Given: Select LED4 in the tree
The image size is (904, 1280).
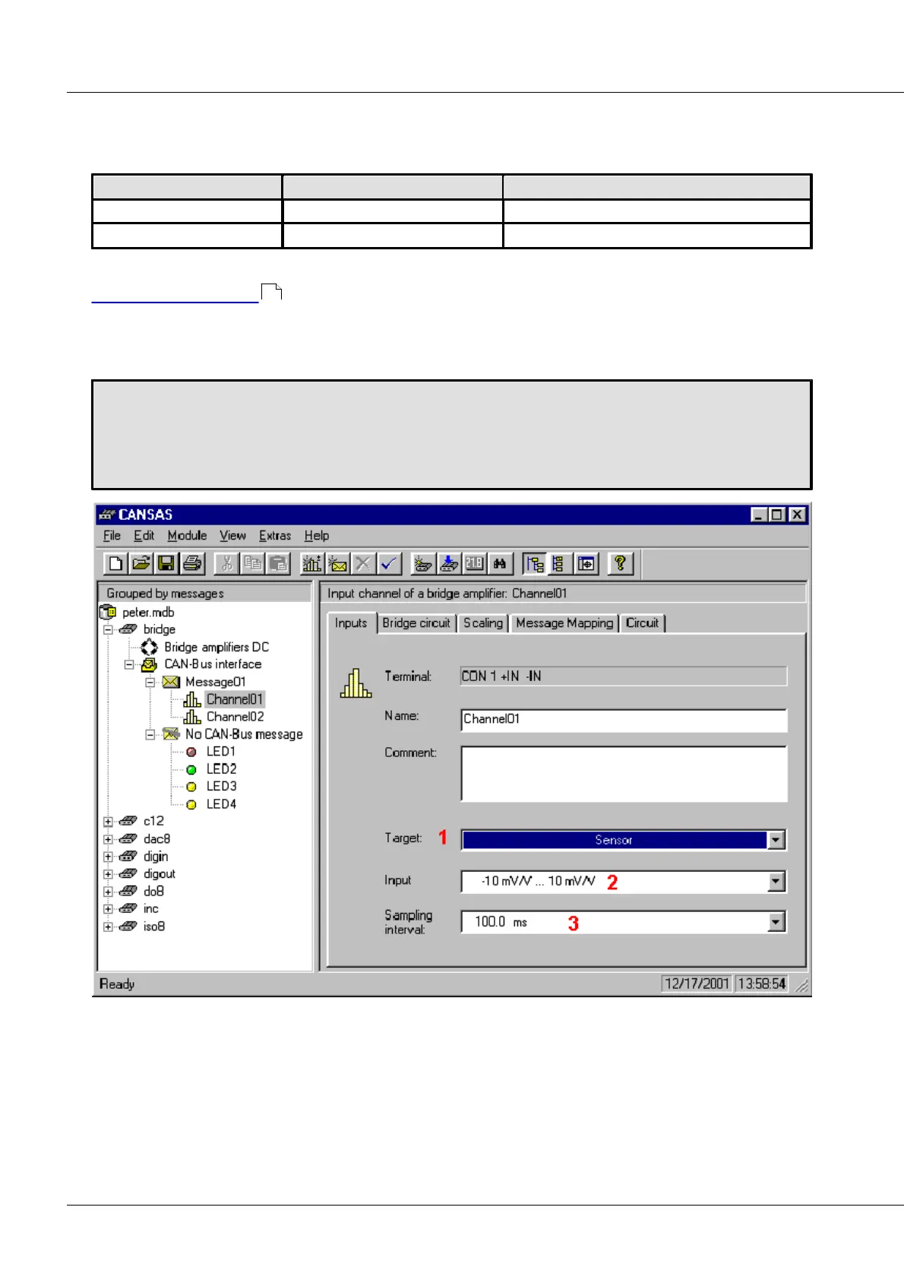Looking at the screenshot, I should click(221, 804).
